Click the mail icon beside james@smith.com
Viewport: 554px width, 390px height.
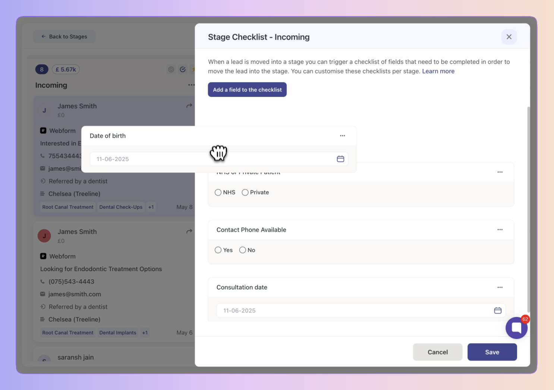click(43, 294)
